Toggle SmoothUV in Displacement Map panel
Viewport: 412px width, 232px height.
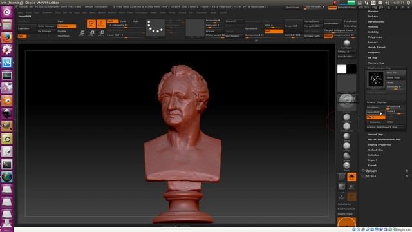click(x=376, y=112)
